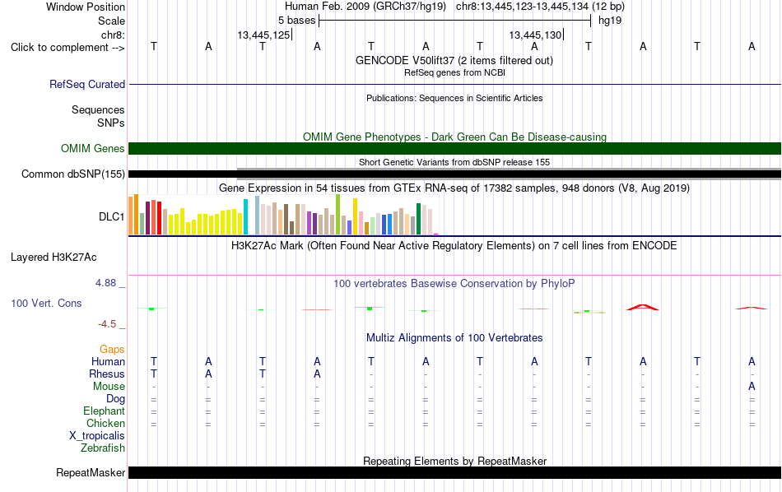
Task: Click the OMIM Gene Phenotypes track title
Action: pos(454,137)
